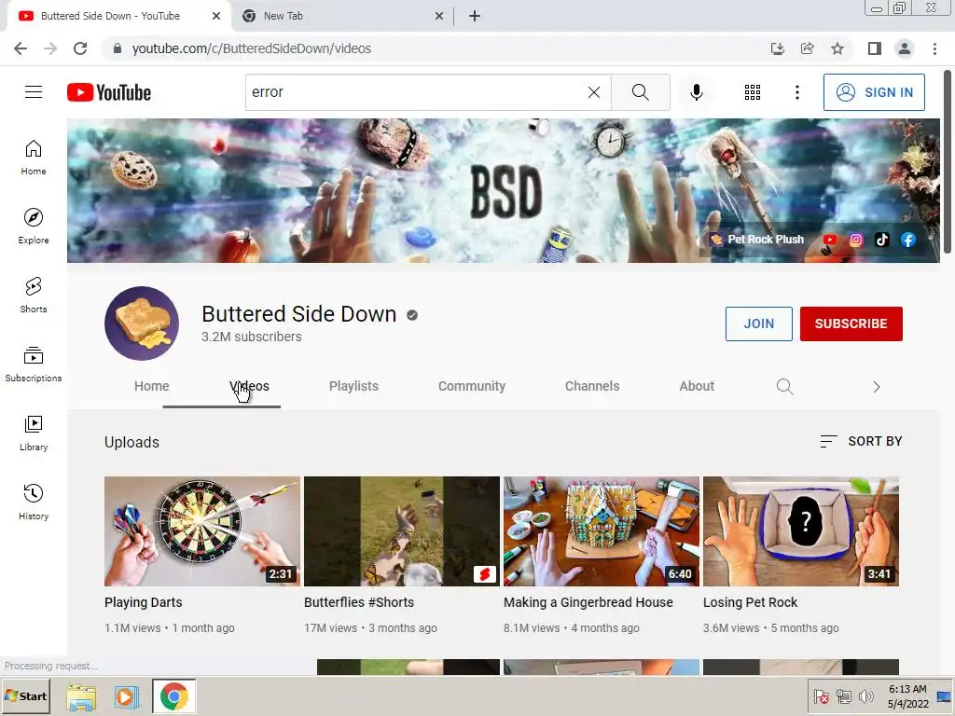Click the 3.2M subscribers text
Image resolution: width=955 pixels, height=716 pixels.
252,337
